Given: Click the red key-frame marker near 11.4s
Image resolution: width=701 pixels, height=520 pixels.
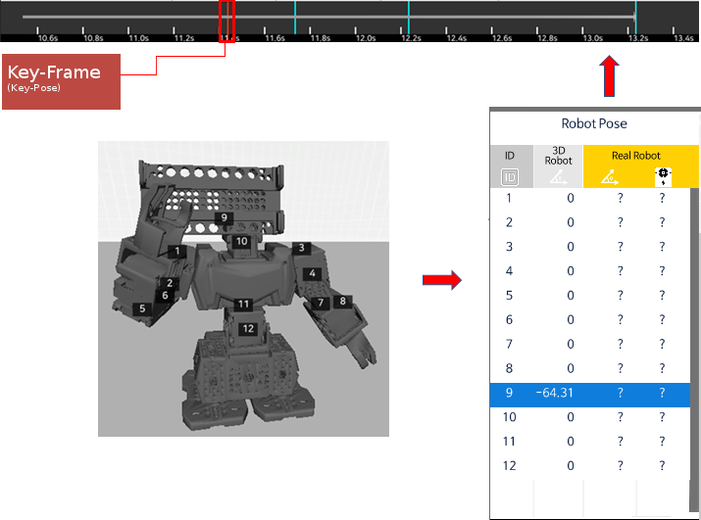Looking at the screenshot, I should [227, 18].
